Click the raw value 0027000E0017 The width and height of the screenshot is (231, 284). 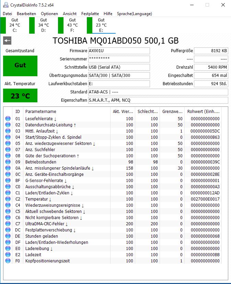click(x=205, y=199)
